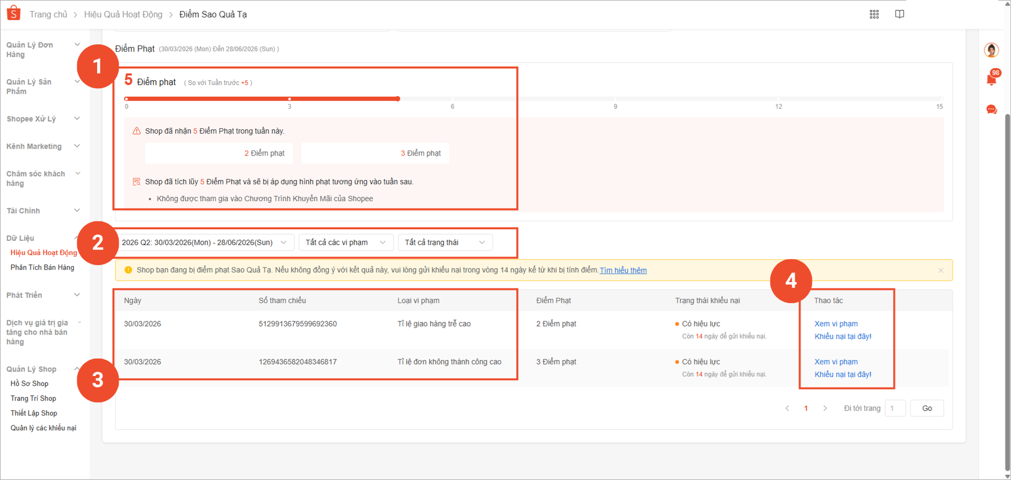This screenshot has height=480, width=1011.
Task: Go to previous page arrow in pagination
Action: point(787,409)
